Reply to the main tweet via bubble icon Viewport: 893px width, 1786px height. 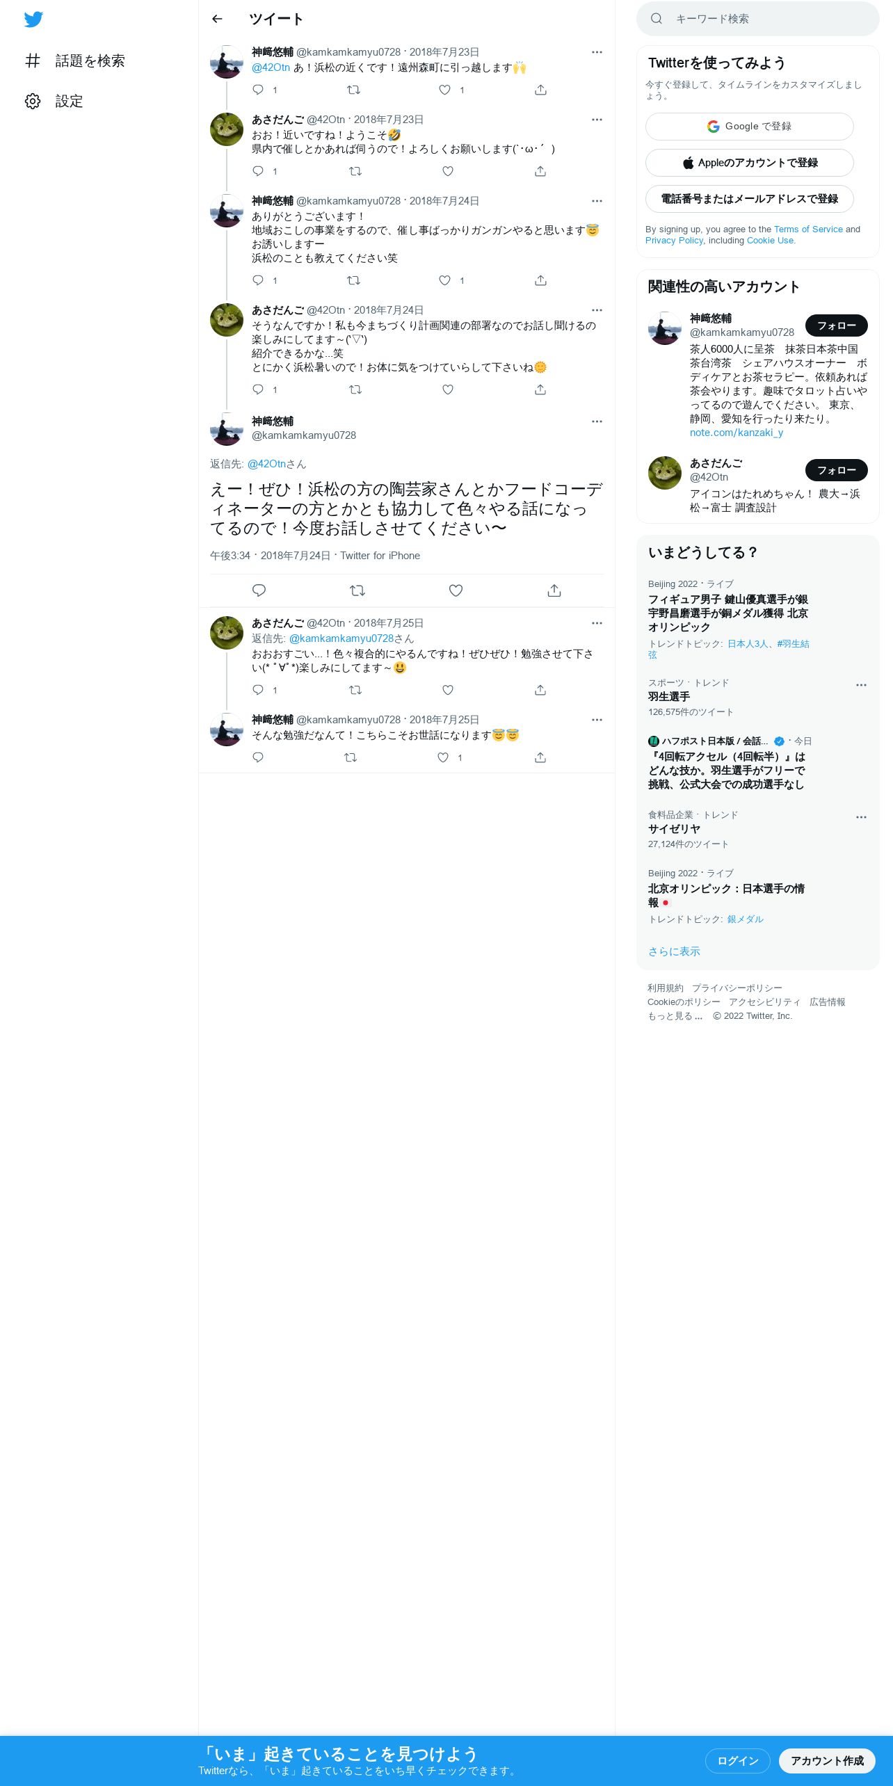pyautogui.click(x=259, y=590)
